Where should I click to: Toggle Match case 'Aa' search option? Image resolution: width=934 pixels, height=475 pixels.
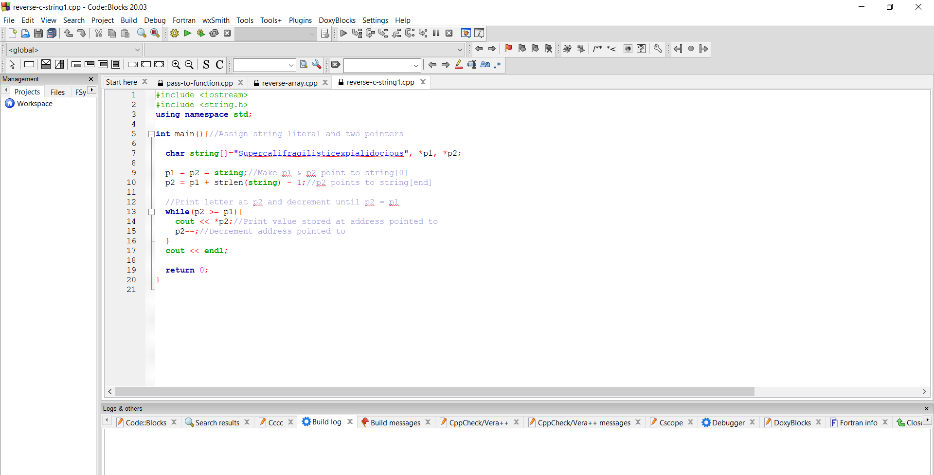pyautogui.click(x=485, y=65)
